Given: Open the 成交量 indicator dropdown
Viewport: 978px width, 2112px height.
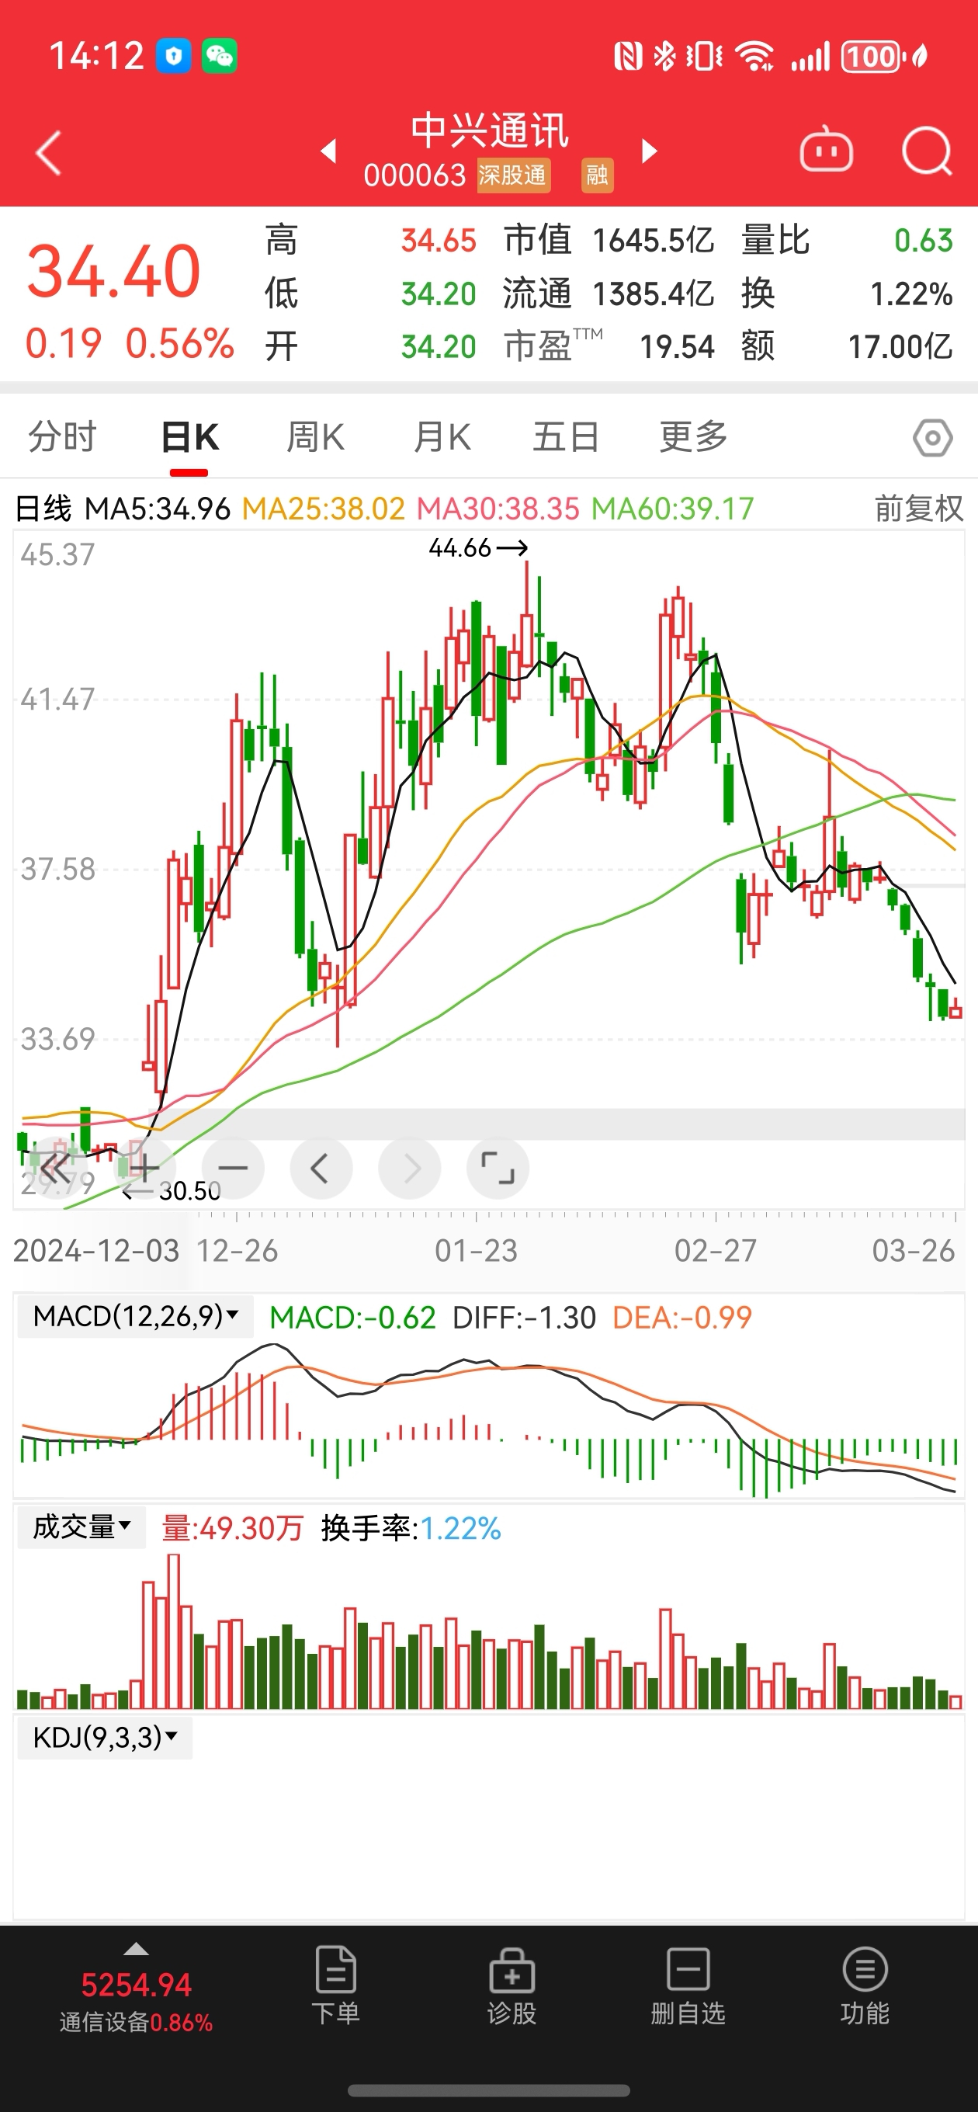Looking at the screenshot, I should 81,1527.
